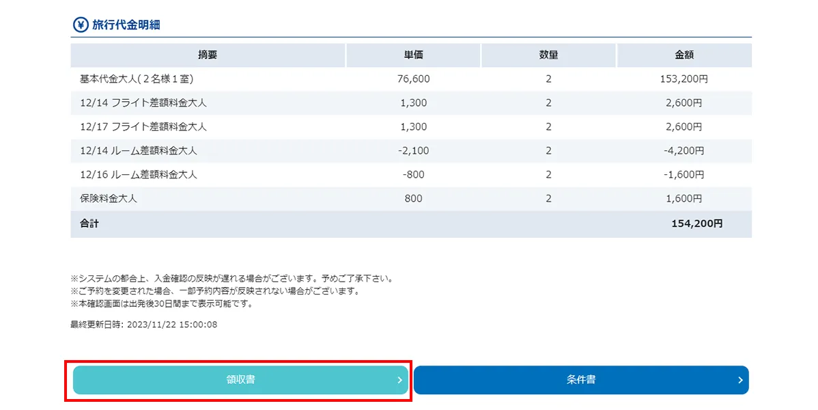Click the 保険料金大人 insurance fee row
Image resolution: width=818 pixels, height=410 pixels.
(410, 198)
